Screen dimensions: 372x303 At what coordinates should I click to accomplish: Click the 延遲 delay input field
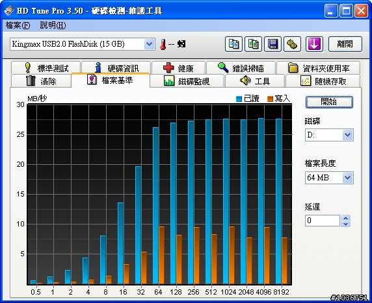[x=323, y=221]
